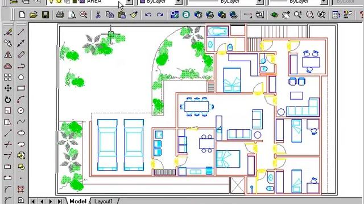The height and width of the screenshot is (204, 364).
Task: Select the Hatch tool
Action: coord(21,189)
